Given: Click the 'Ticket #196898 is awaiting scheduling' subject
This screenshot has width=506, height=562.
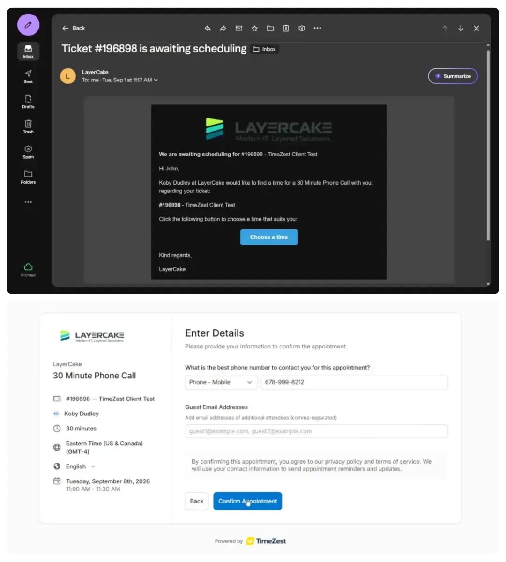Looking at the screenshot, I should click(154, 49).
